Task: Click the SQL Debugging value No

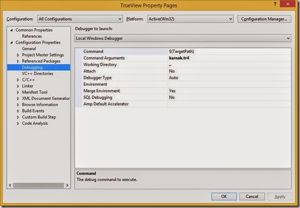Action: (172, 98)
